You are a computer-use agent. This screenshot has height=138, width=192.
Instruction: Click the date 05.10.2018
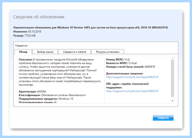pos(35,31)
